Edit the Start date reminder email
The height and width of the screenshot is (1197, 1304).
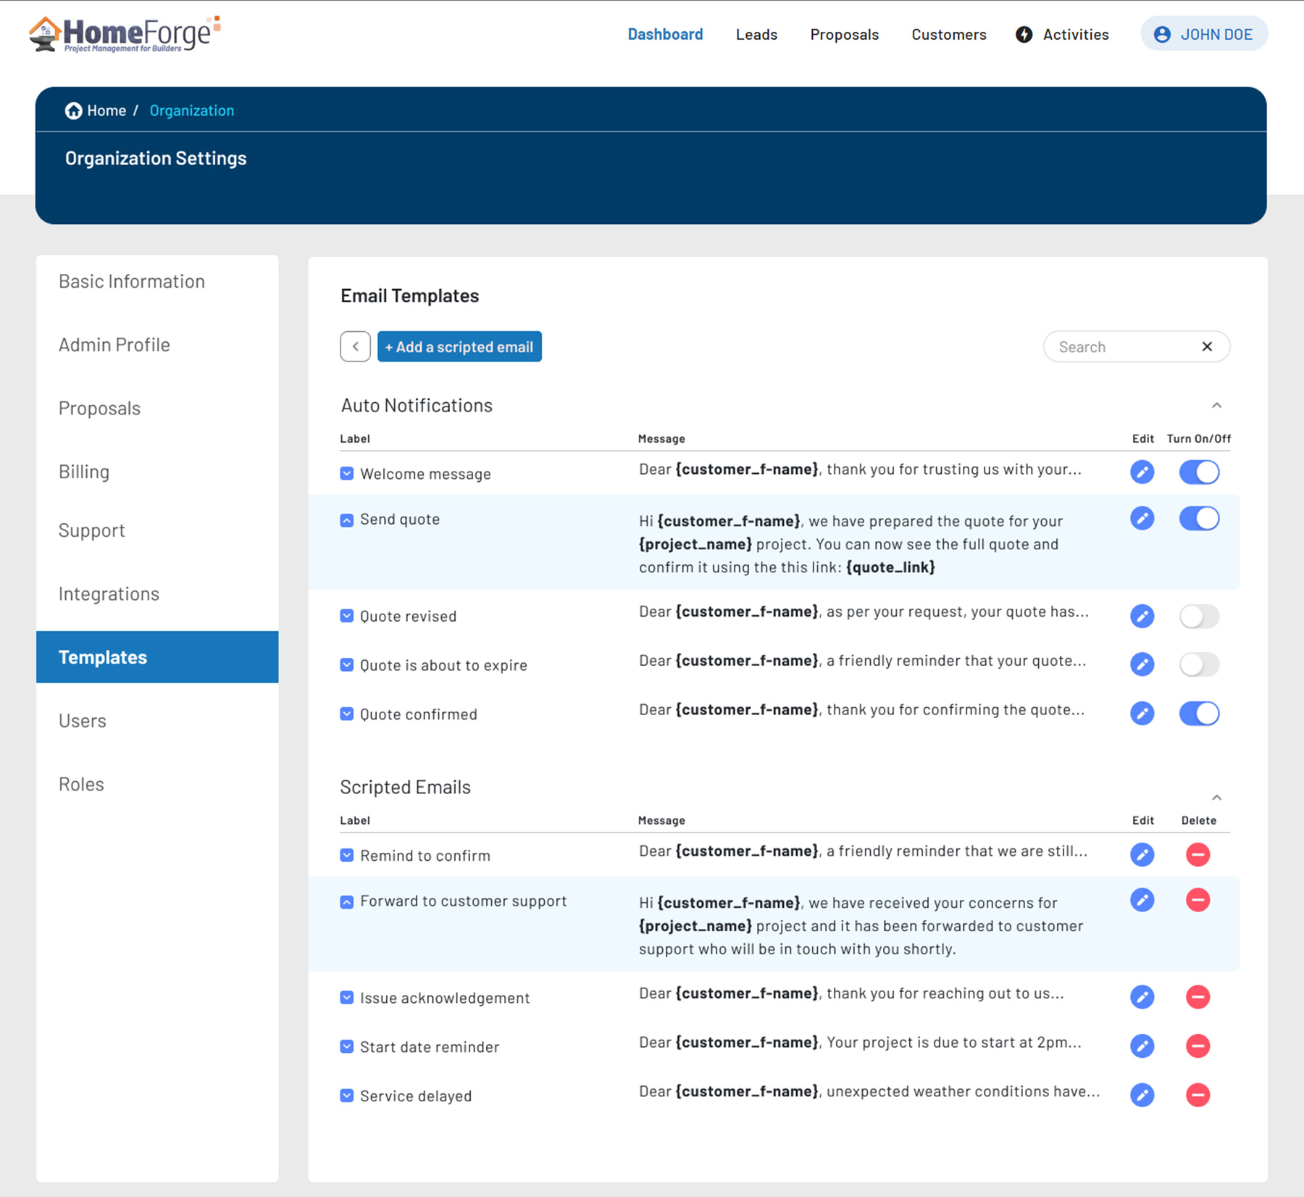click(1142, 1046)
